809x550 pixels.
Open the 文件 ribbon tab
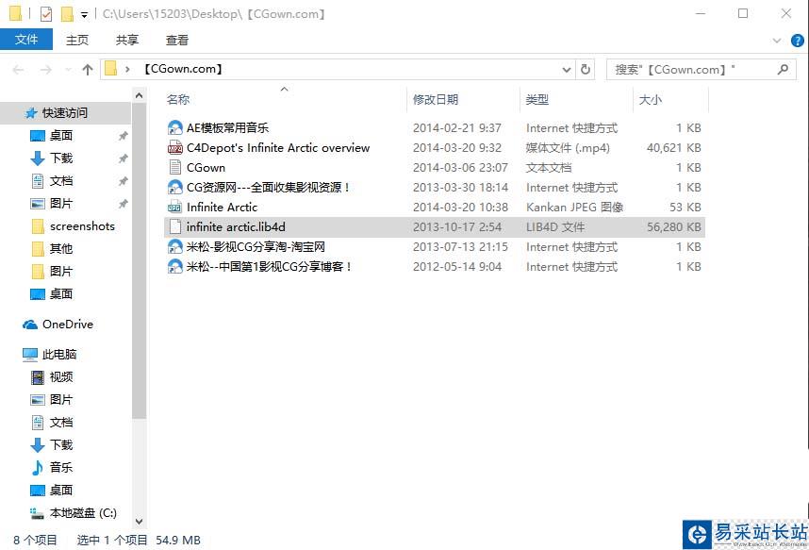click(26, 40)
